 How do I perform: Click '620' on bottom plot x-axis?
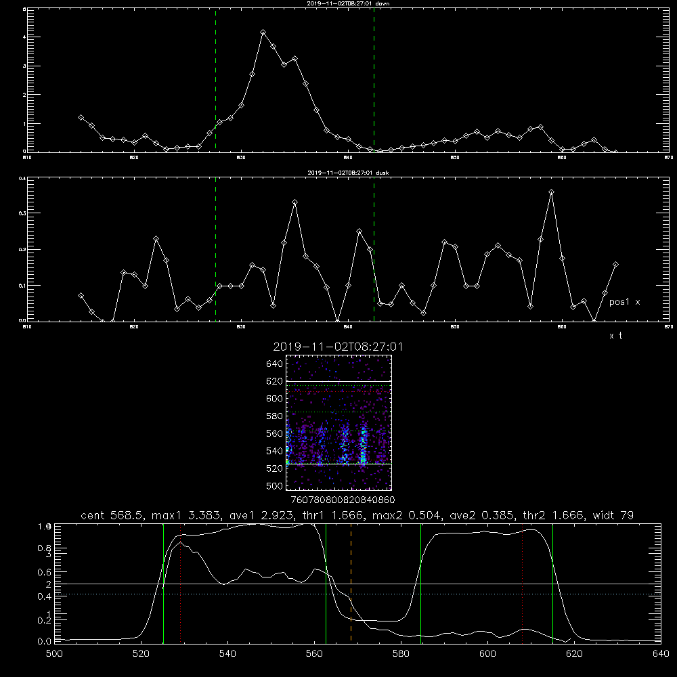(574, 654)
